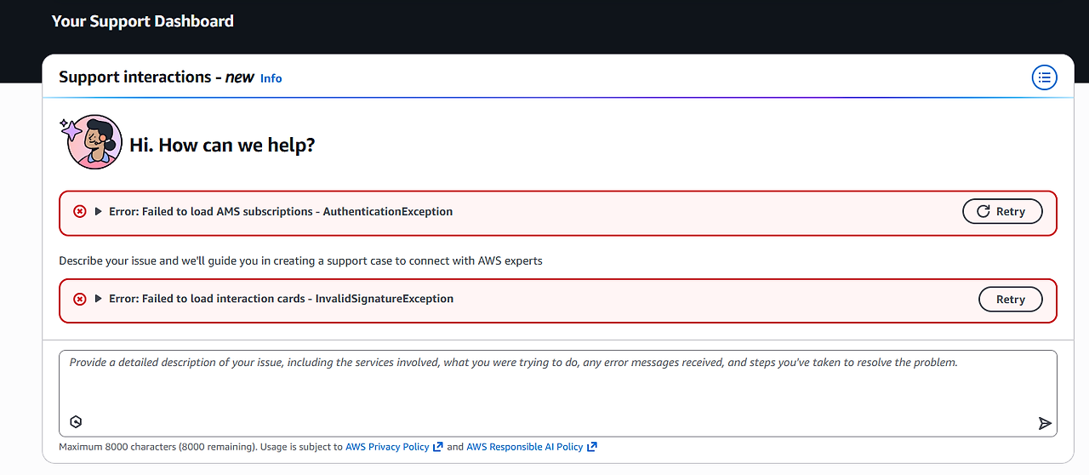Click the "Hi. How can we help?" heading
This screenshot has height=475, width=1089.
[222, 145]
